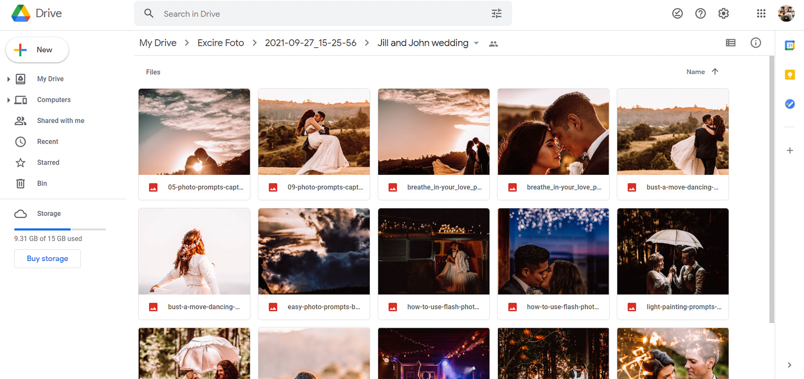Image resolution: width=804 pixels, height=379 pixels.
Task: Click the Google Drive logo
Action: point(21,14)
